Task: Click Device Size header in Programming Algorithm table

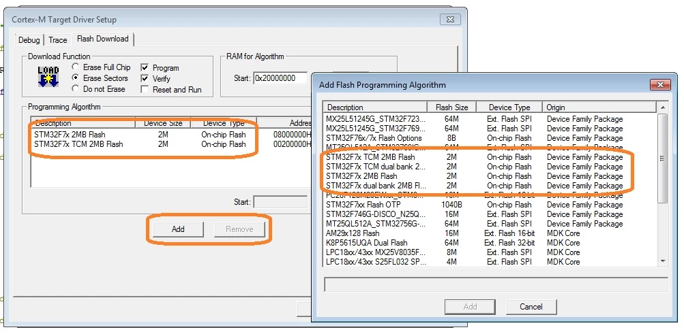Action: pyautogui.click(x=163, y=123)
